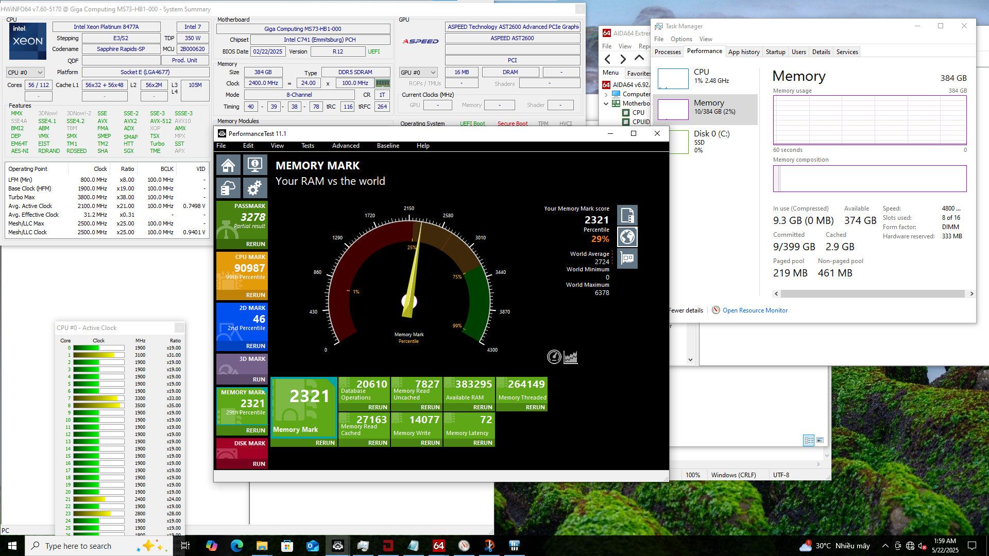Viewport: 989px width, 556px height.
Task: Click the hardware card comparison icon
Action: pyautogui.click(x=627, y=258)
